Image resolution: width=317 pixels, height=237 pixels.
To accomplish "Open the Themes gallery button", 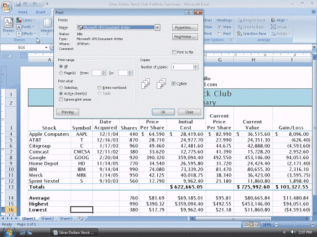I will (x=9, y=27).
